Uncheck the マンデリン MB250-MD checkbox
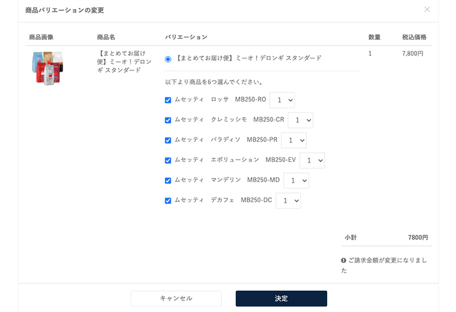The height and width of the screenshot is (312, 456). coord(168,180)
